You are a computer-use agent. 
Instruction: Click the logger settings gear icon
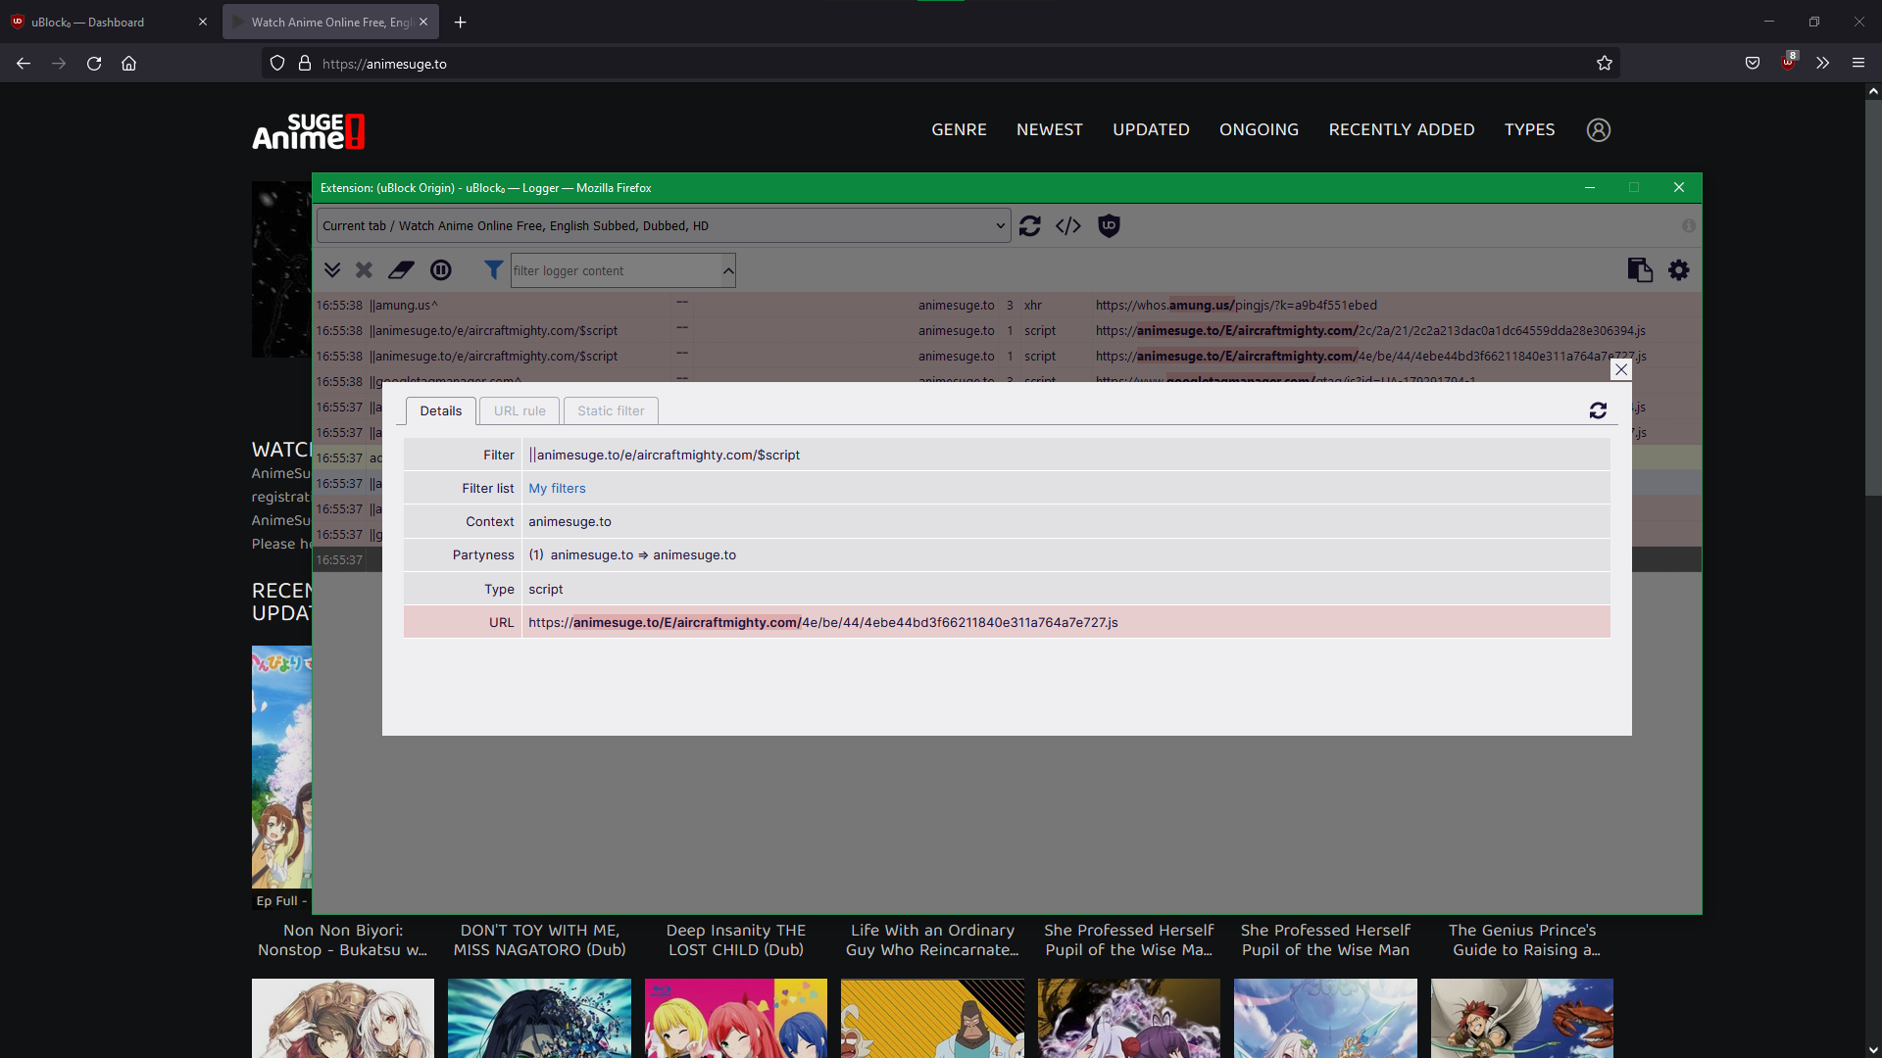[x=1679, y=270]
